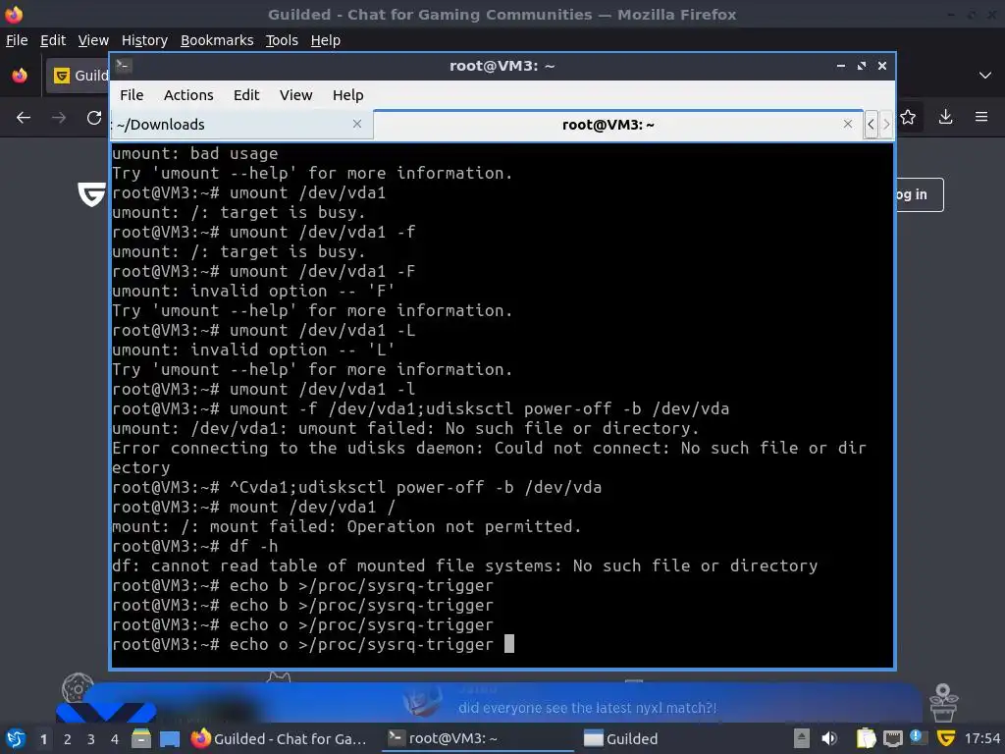Image resolution: width=1005 pixels, height=754 pixels.
Task: Close the root@VM3: ~ terminal tab
Action: click(847, 124)
